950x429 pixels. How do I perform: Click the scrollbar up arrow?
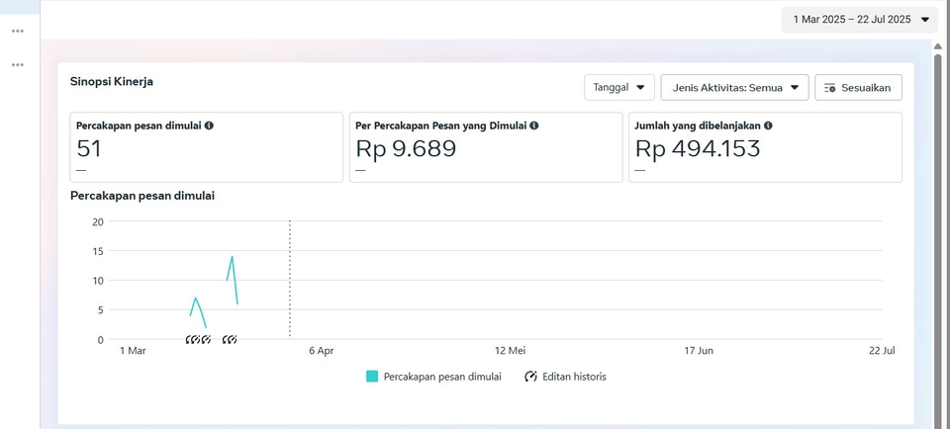point(938,46)
